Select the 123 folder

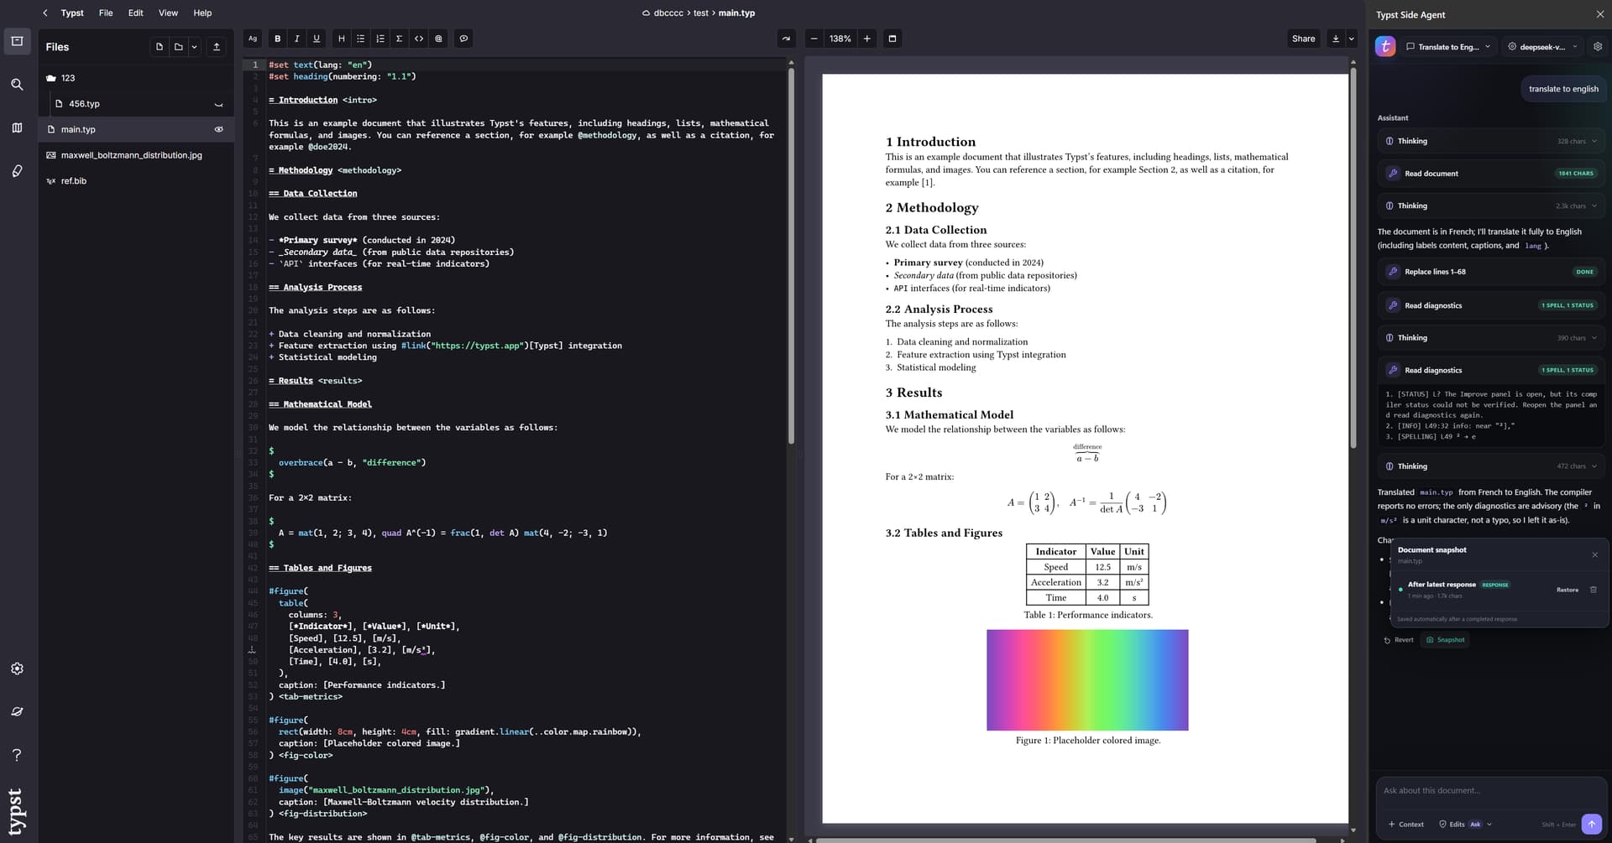click(136, 78)
